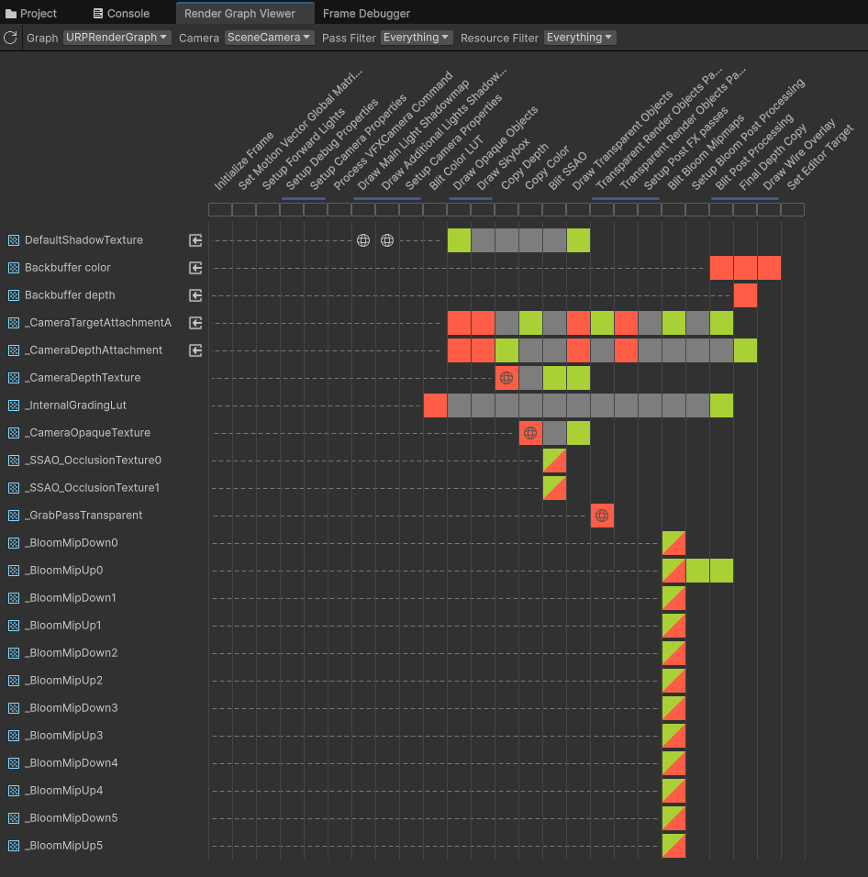Open the Resource Filter dropdown
The image size is (868, 877).
(x=580, y=38)
